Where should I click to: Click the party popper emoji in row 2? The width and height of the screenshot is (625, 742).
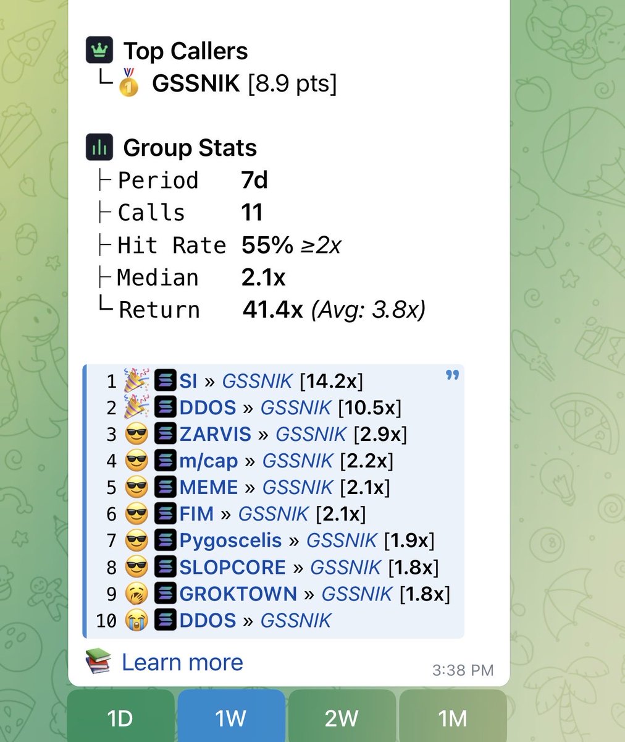click(x=136, y=407)
